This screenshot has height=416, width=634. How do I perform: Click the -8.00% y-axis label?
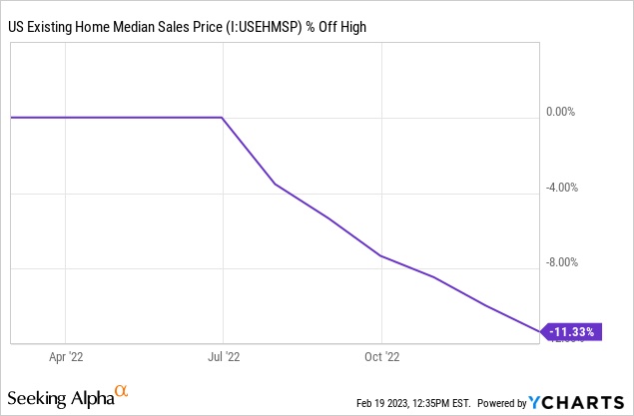tap(559, 263)
